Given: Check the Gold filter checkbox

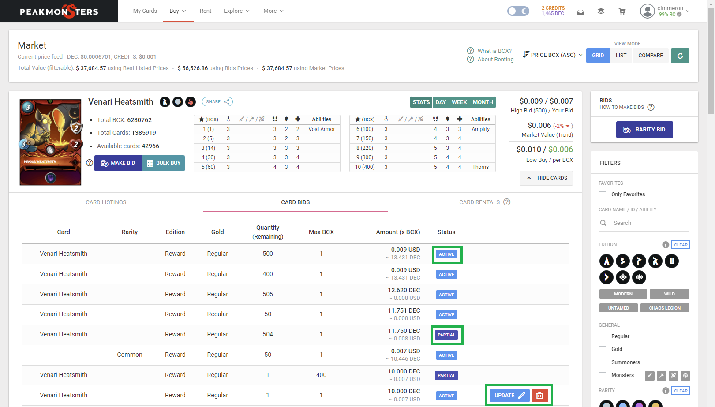Looking at the screenshot, I should pos(602,349).
